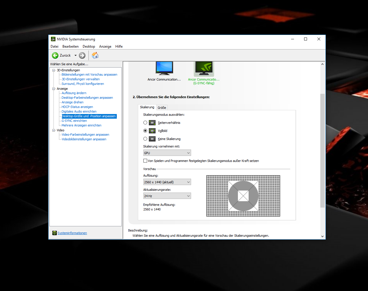Select the G-SYNC capable monitor icon
The width and height of the screenshot is (368, 291).
tap(204, 68)
